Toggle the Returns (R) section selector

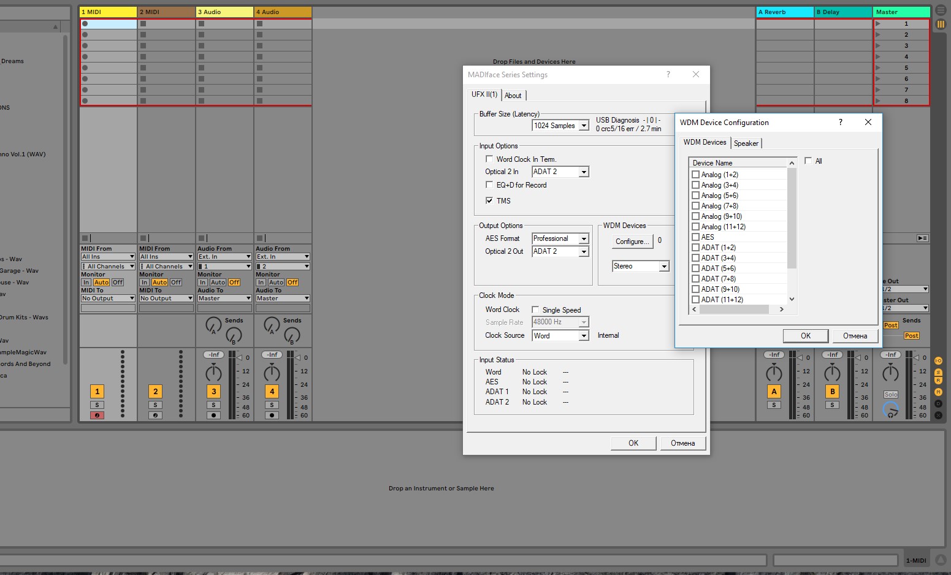938,381
